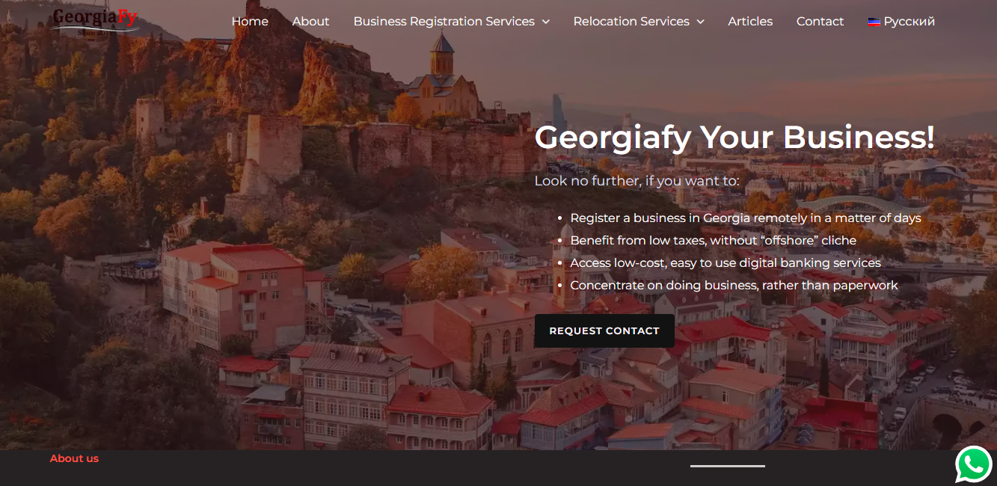Select the 'Register a business in Georgia' bullet

coord(745,218)
